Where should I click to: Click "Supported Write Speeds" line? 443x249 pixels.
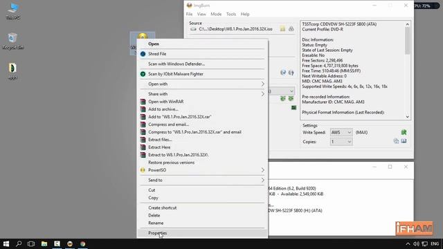coord(345,86)
